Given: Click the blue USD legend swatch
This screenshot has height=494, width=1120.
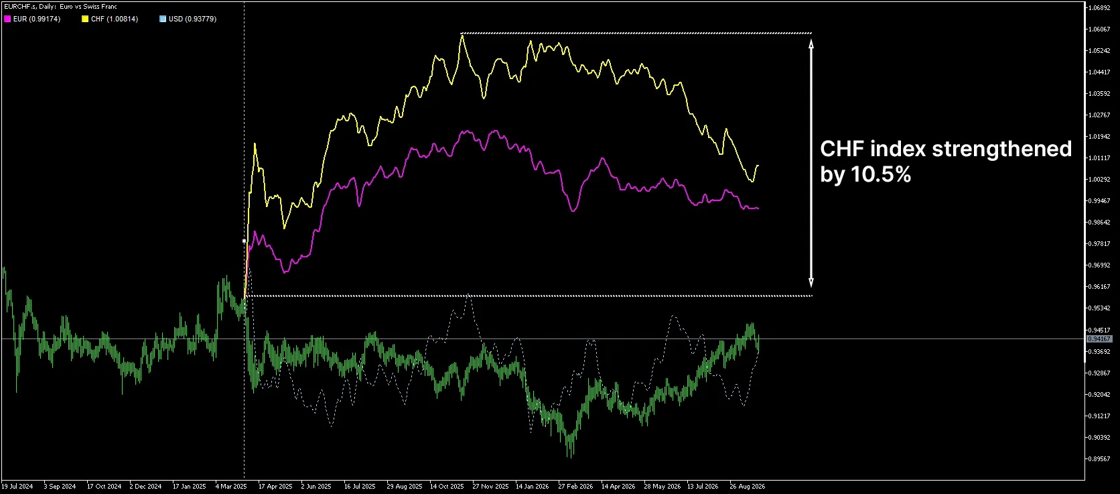Looking at the screenshot, I should [163, 19].
